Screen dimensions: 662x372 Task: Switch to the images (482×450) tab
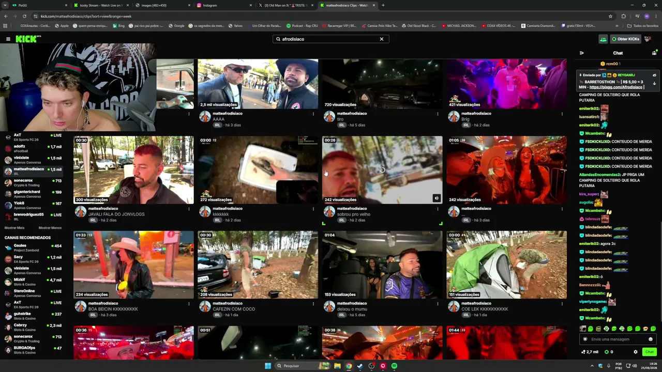tap(163, 5)
